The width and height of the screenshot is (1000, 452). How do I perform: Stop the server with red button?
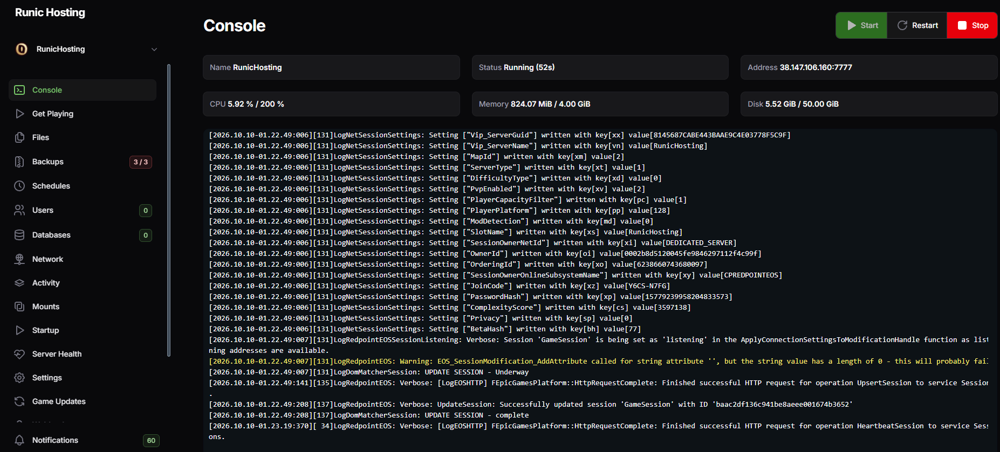coord(972,25)
